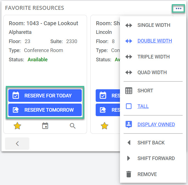Toggle Display Owned option text
The width and height of the screenshot is (188, 185).
tap(156, 125)
